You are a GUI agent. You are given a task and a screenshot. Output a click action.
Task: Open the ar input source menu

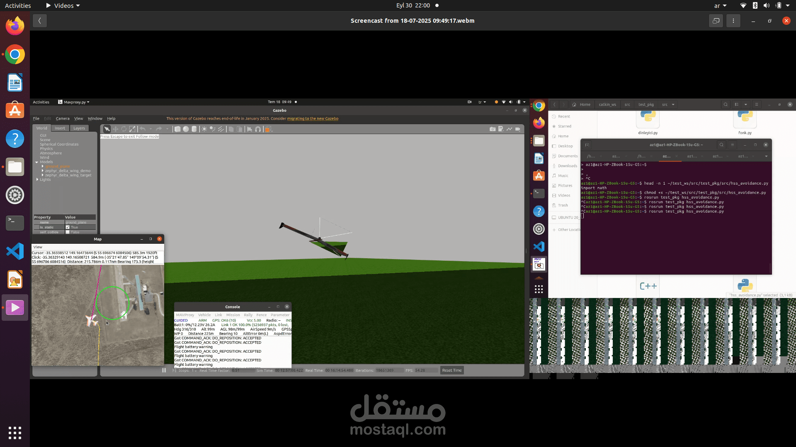click(720, 5)
